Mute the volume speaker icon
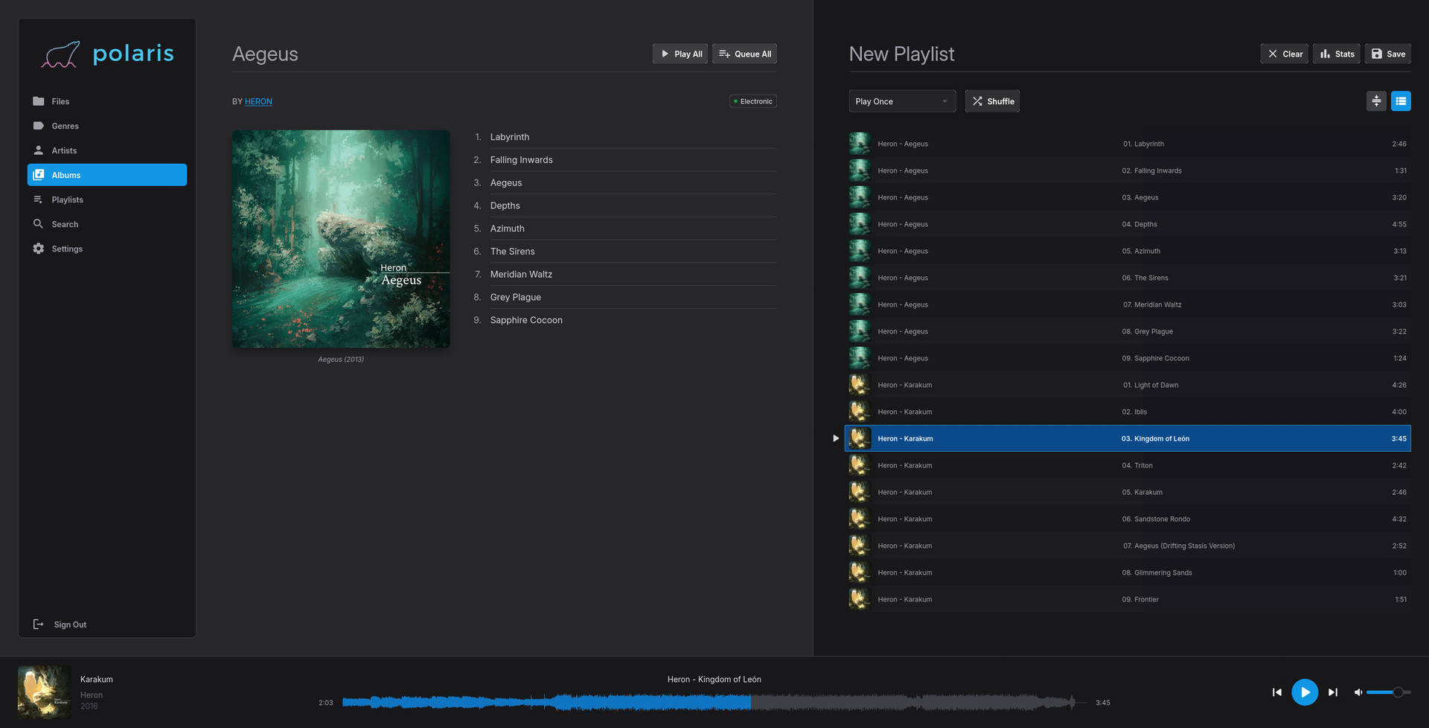Image resolution: width=1429 pixels, height=728 pixels. [1358, 692]
